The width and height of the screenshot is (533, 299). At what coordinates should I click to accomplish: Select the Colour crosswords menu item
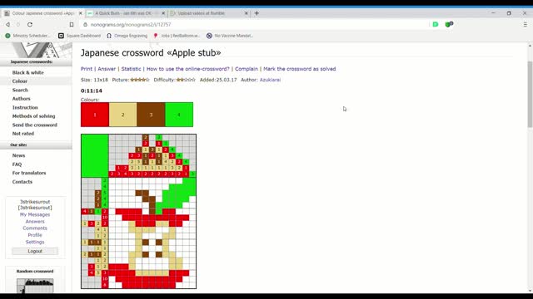click(x=20, y=81)
